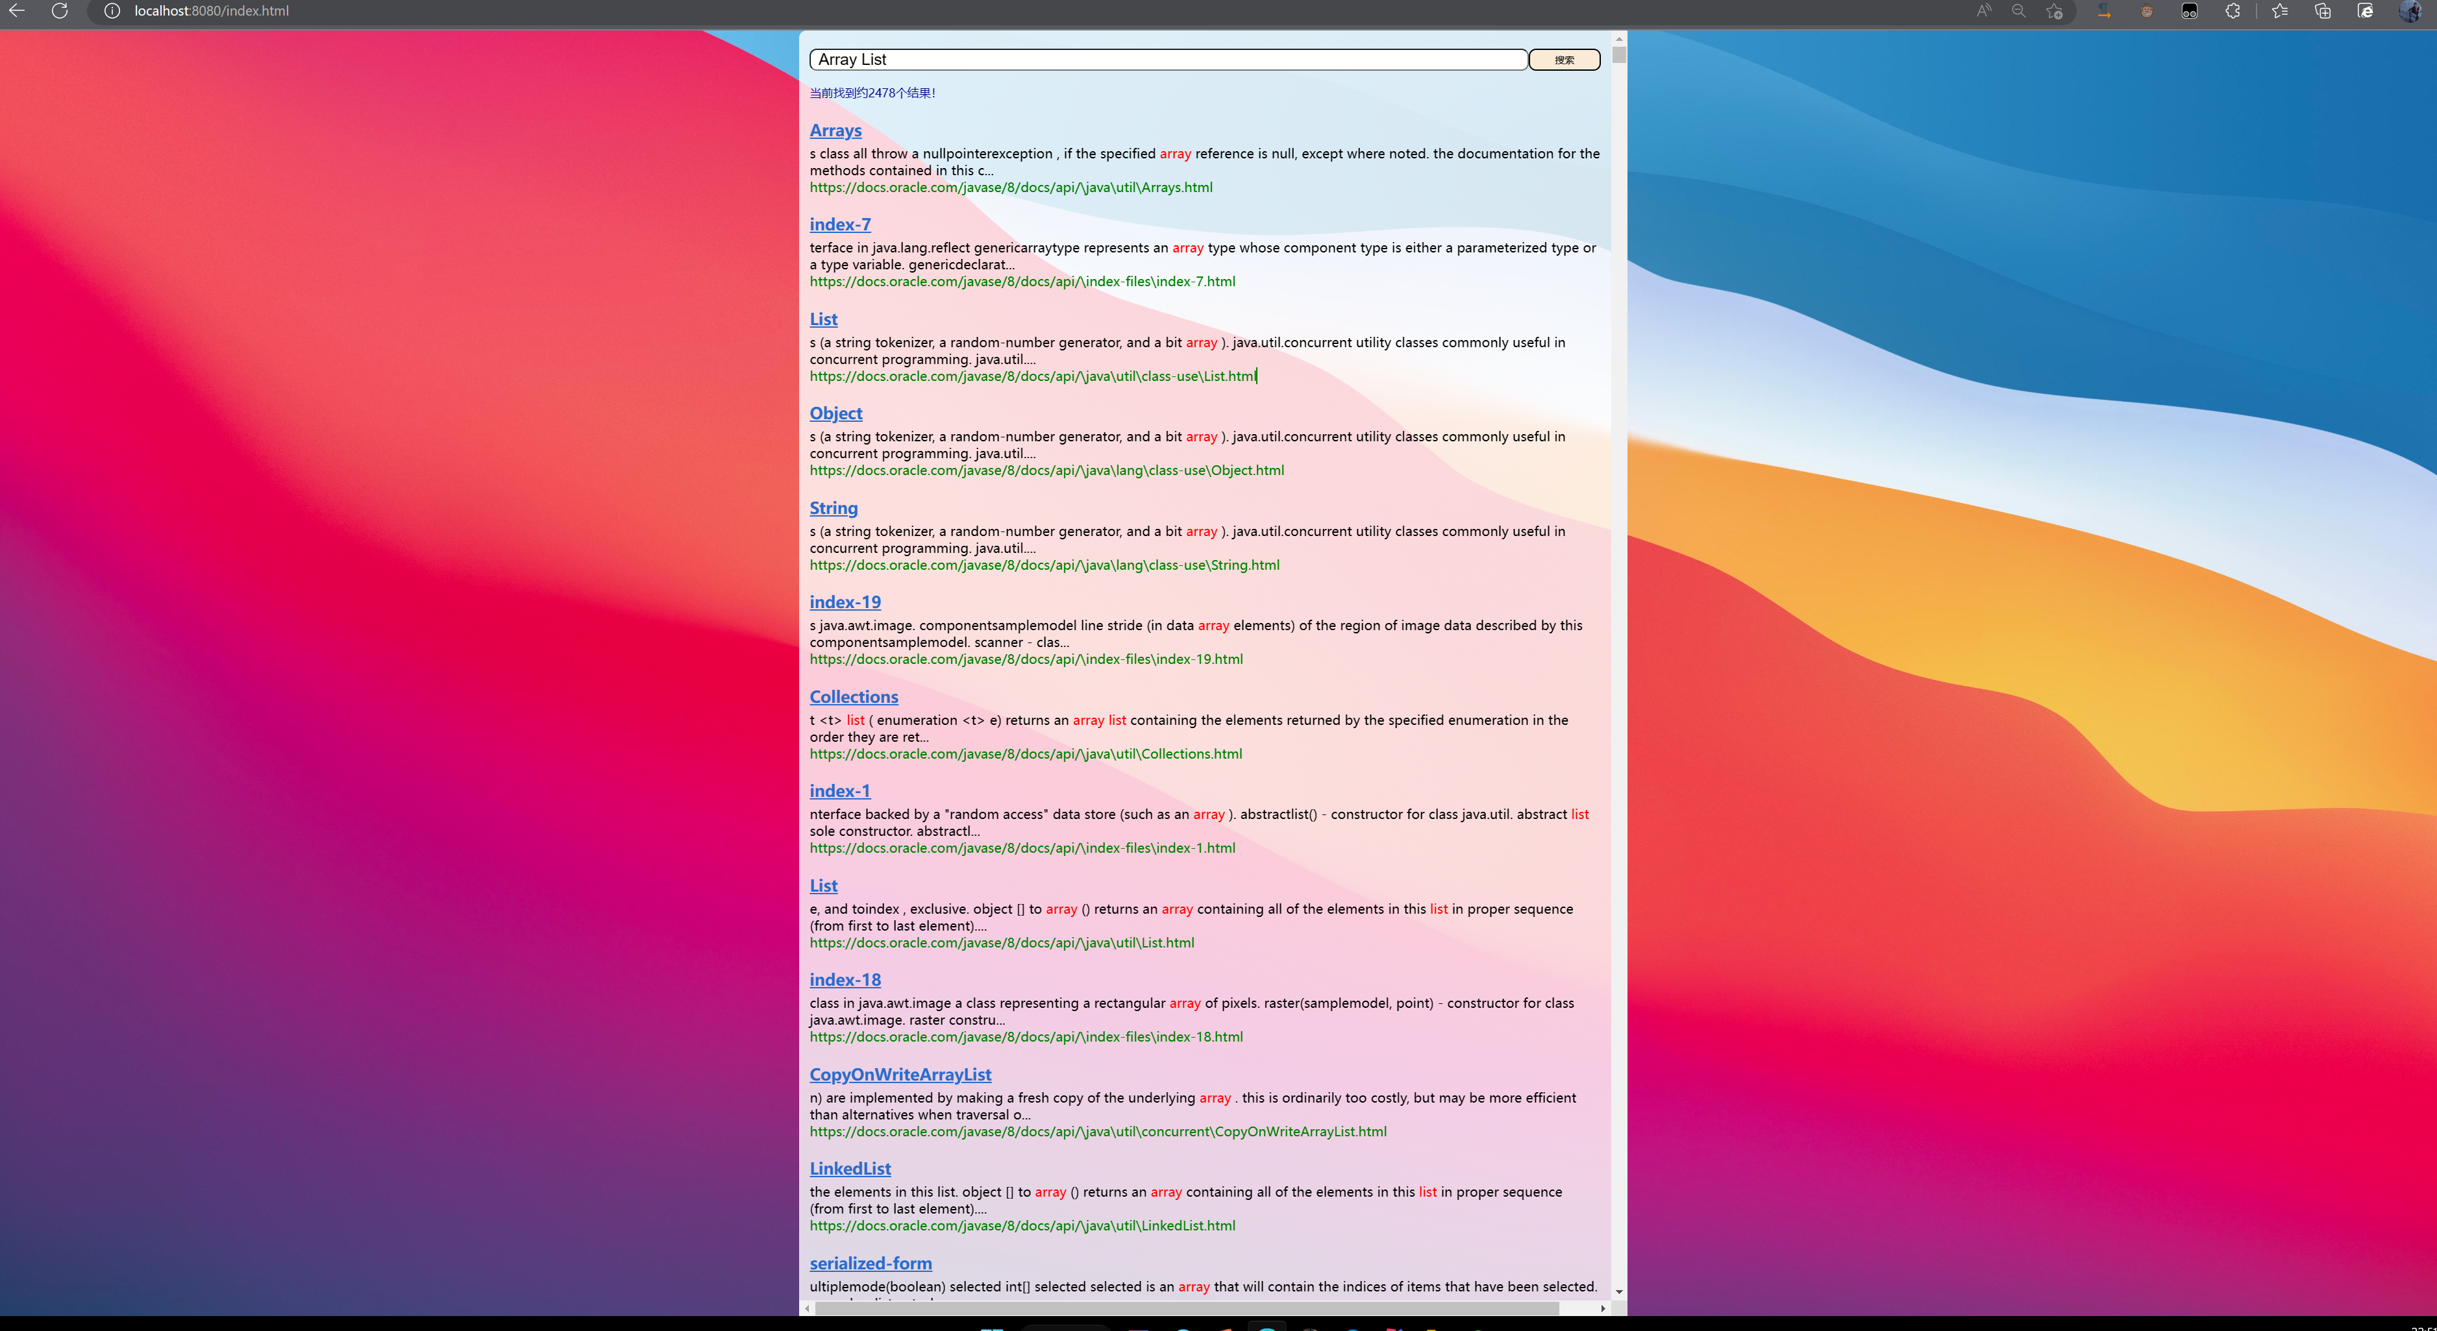Image resolution: width=2437 pixels, height=1331 pixels.
Task: Open the Object result link
Action: pyautogui.click(x=835, y=413)
